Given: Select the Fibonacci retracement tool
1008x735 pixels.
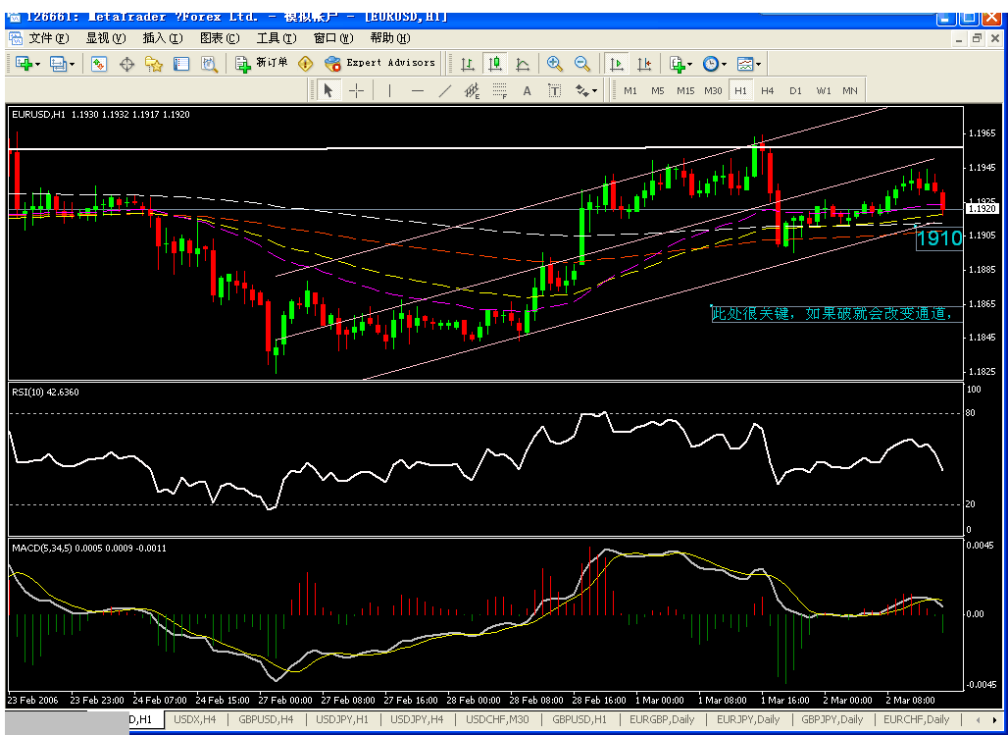Looking at the screenshot, I should click(499, 90).
